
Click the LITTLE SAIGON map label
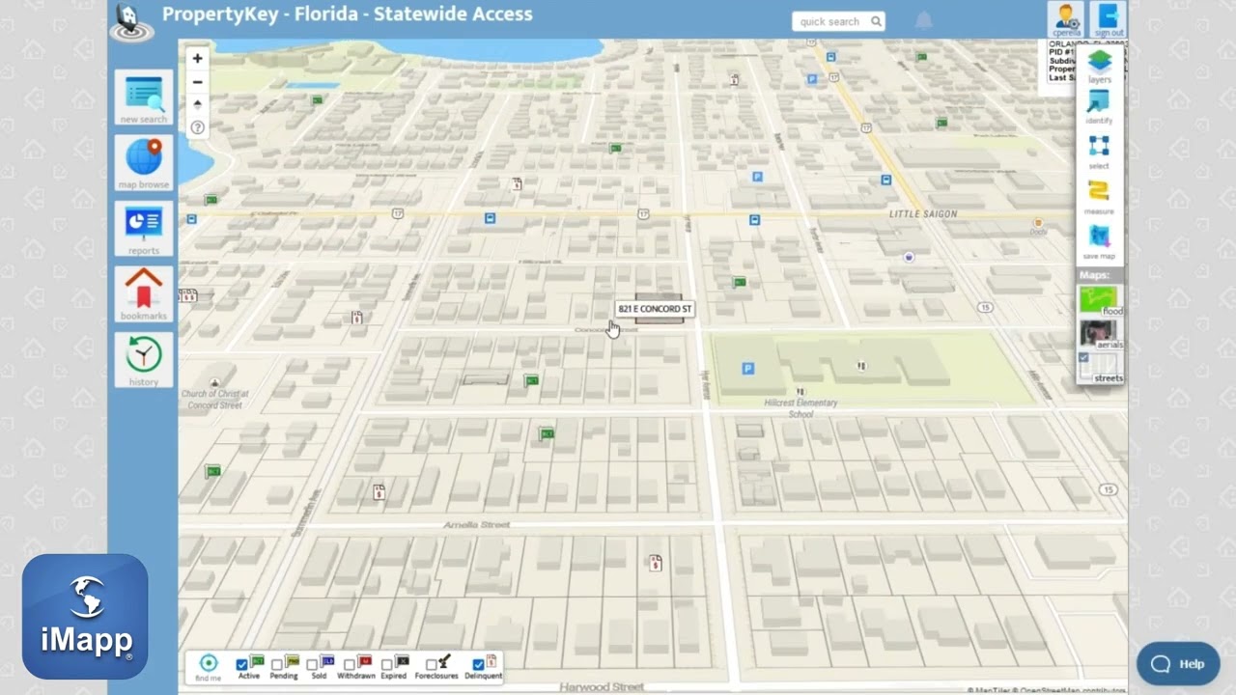[x=923, y=214]
